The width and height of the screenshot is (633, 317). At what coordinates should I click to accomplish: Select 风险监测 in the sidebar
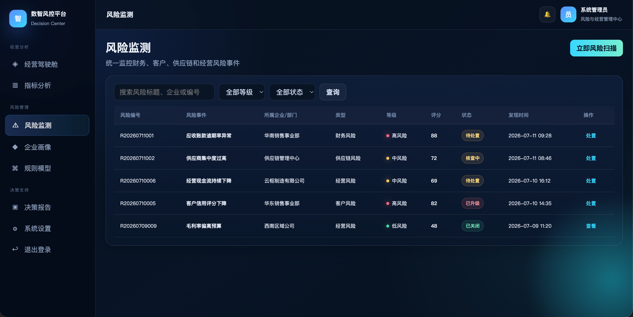47,125
